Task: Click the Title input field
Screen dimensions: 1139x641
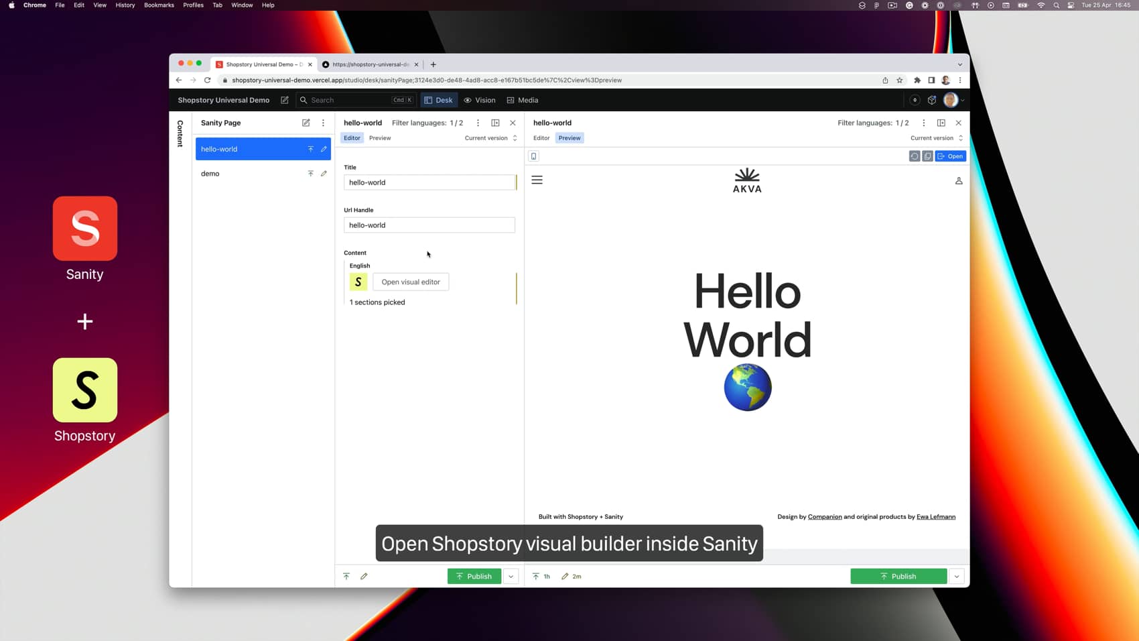Action: (x=429, y=182)
